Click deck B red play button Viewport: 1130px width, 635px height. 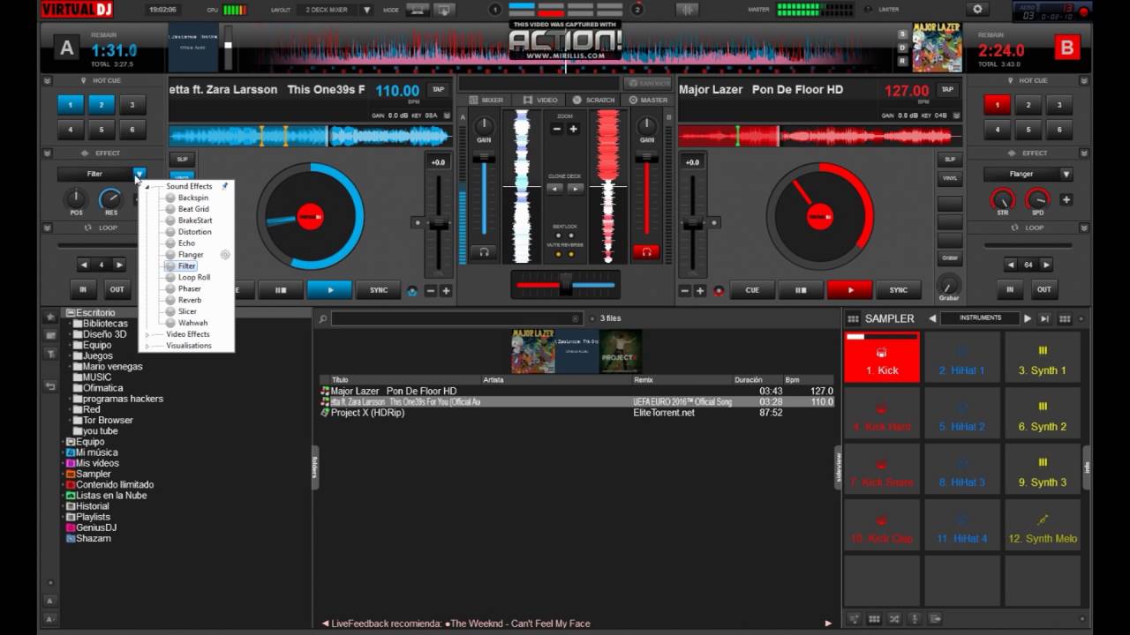pyautogui.click(x=850, y=290)
